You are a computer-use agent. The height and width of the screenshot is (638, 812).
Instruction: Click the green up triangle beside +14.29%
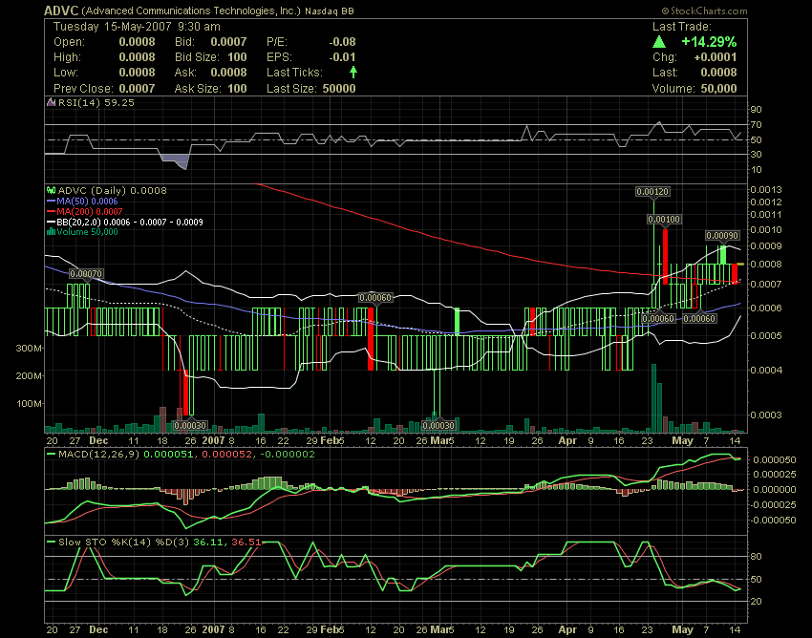coord(659,42)
